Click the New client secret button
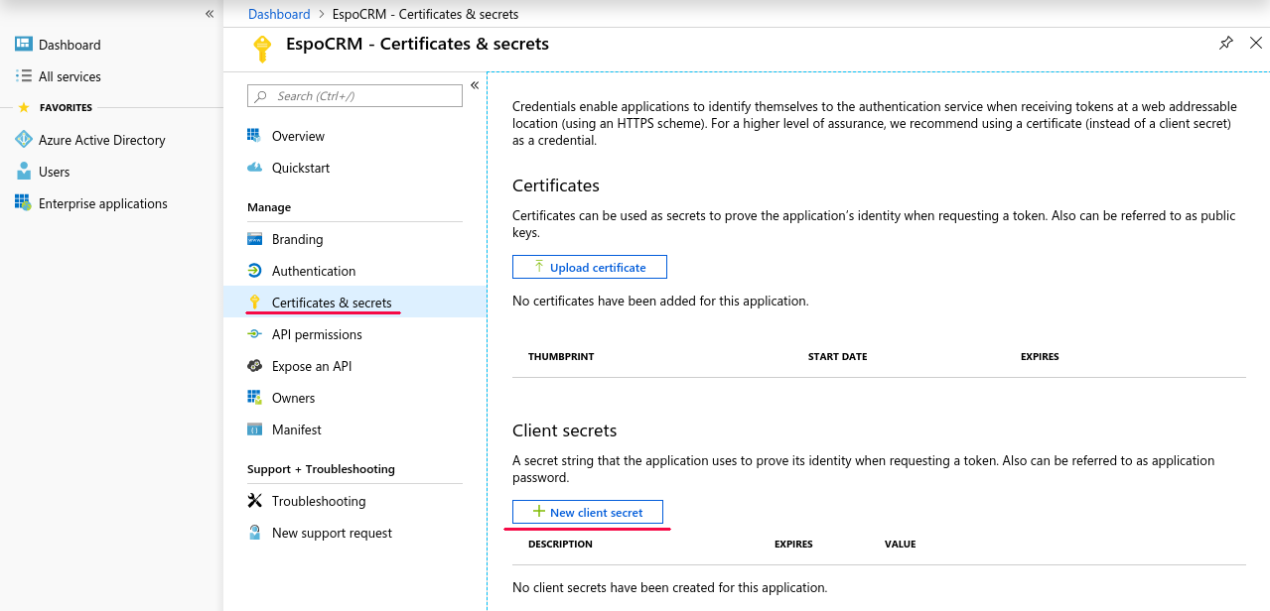This screenshot has width=1270, height=611. [587, 512]
